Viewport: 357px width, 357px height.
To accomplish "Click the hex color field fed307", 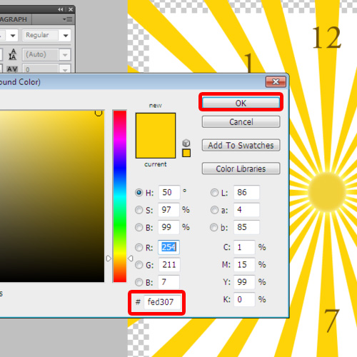I will pos(162,302).
